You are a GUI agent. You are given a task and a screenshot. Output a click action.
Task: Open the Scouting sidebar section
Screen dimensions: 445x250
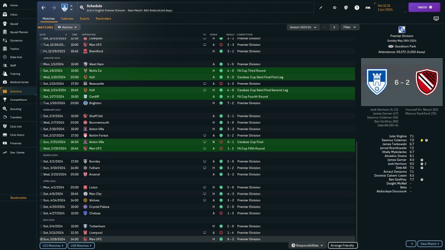16,109
